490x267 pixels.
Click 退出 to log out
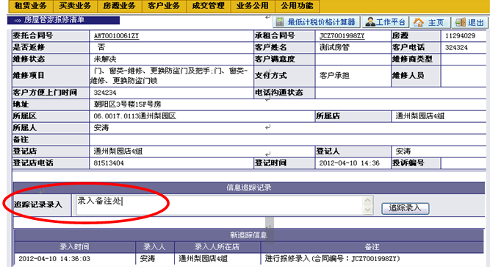click(x=470, y=22)
